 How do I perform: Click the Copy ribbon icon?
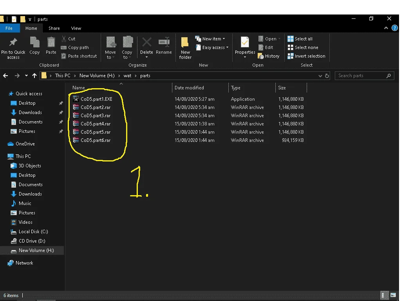34,42
